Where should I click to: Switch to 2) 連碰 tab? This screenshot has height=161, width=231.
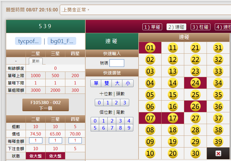(x=176, y=27)
